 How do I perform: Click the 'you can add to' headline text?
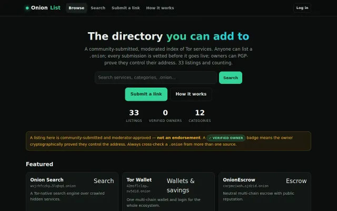pyautogui.click(x=207, y=36)
